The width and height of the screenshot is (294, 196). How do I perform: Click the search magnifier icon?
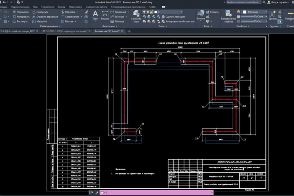click(264, 2)
